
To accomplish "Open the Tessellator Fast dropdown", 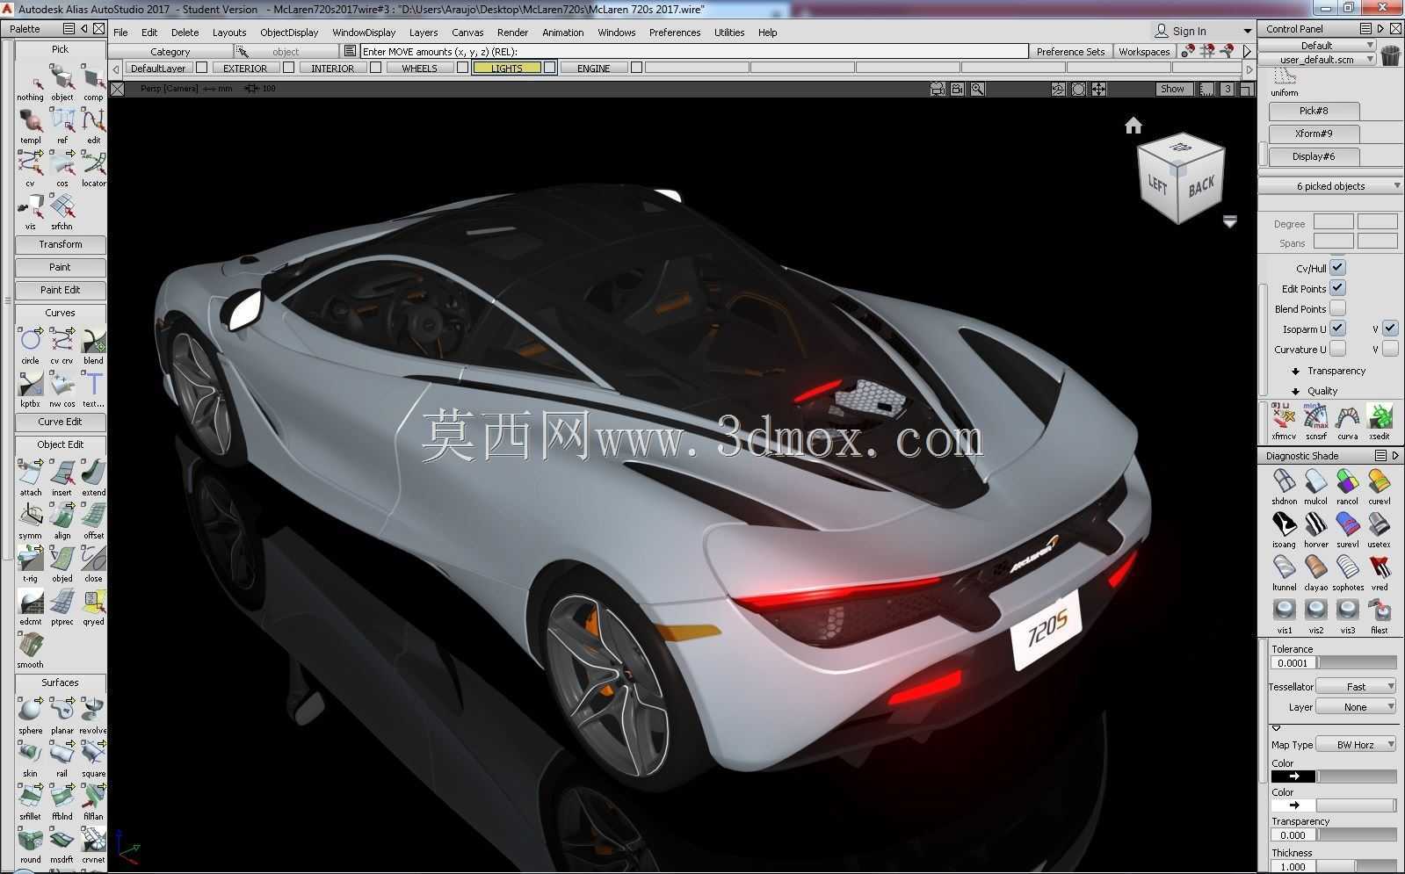I will click(x=1356, y=687).
